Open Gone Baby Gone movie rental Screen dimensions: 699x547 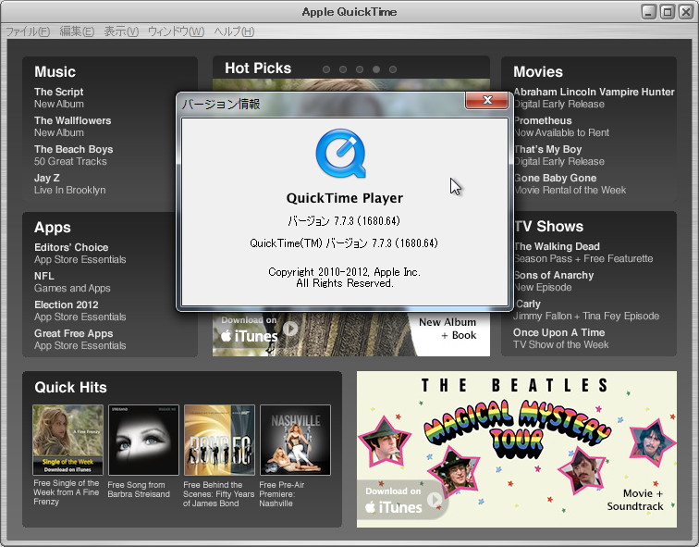[570, 184]
